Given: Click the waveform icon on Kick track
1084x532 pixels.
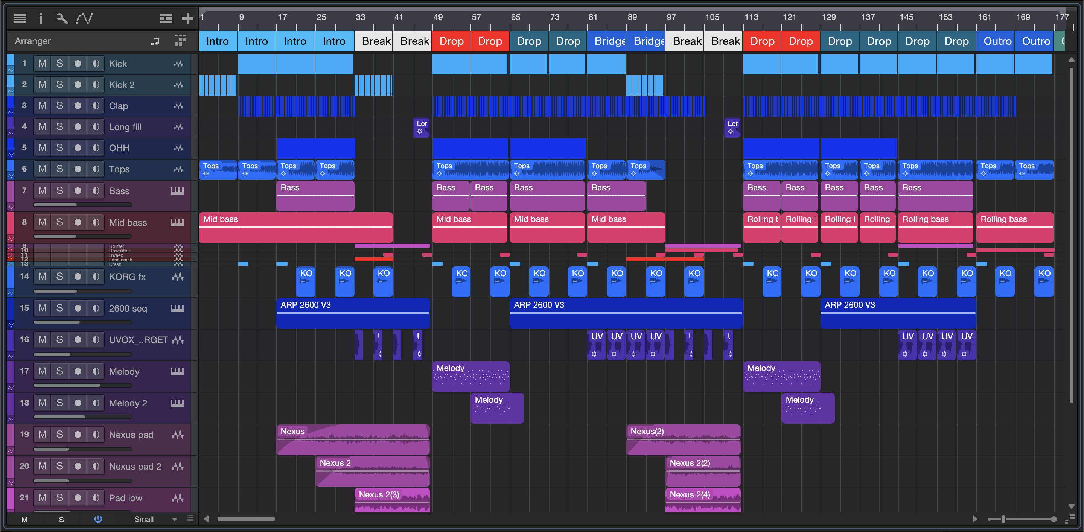Looking at the screenshot, I should tap(178, 64).
